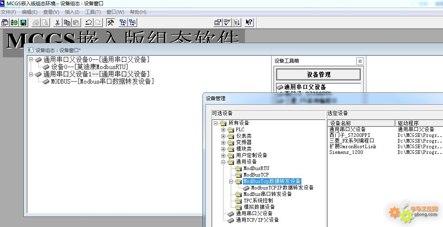Select MODBUS串口数据转发设备 in device window
The height and width of the screenshot is (227, 443).
(x=102, y=82)
